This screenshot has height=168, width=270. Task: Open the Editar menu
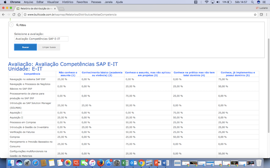40,2
